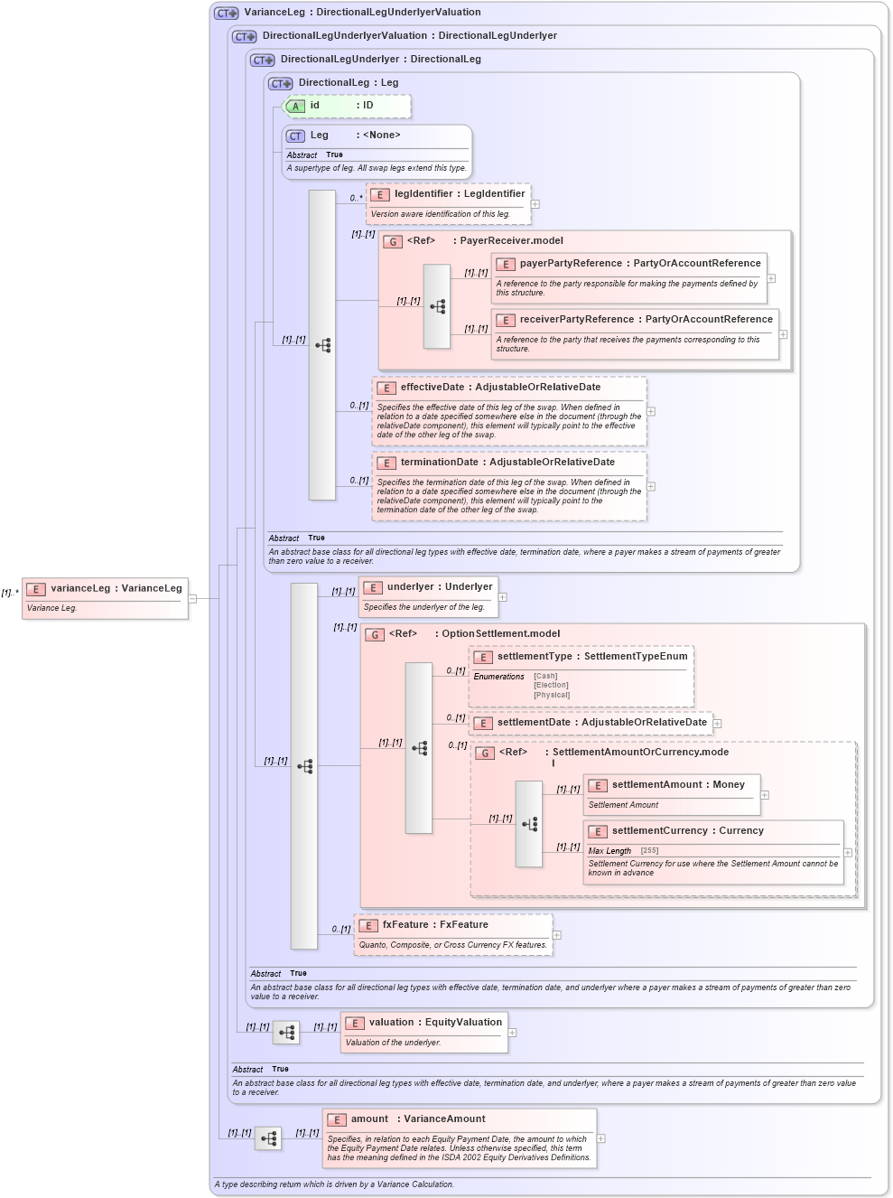Click the G icon of SettlementAmountOrCurrency.mode group

point(485,753)
